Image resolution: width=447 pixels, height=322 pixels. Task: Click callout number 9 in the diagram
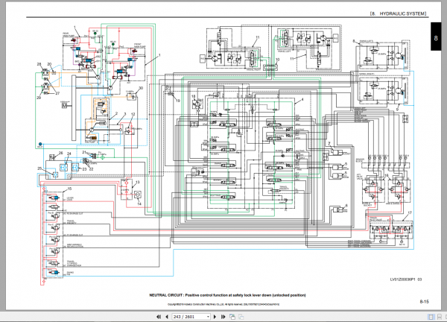(397, 110)
